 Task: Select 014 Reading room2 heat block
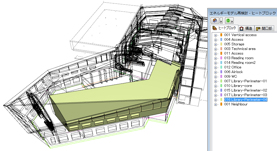coord(240,63)
